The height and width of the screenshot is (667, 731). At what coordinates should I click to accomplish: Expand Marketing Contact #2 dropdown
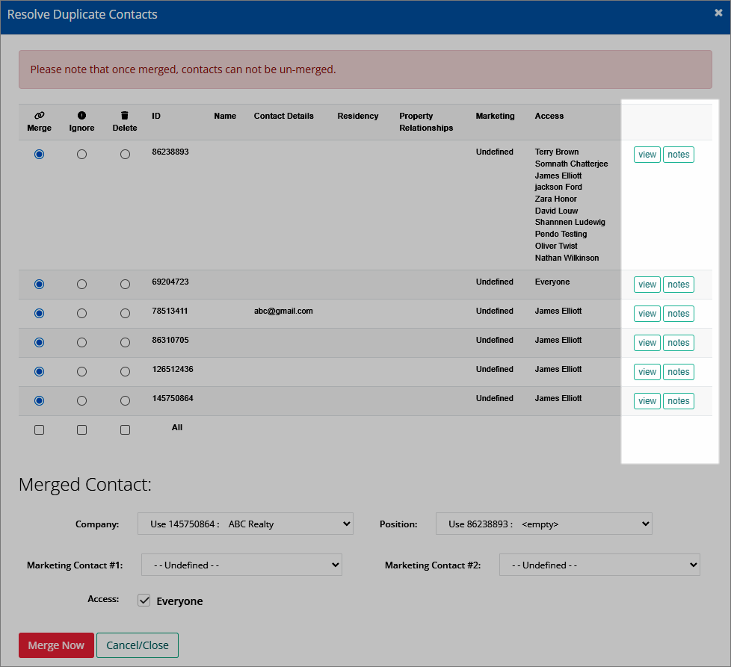coord(599,565)
